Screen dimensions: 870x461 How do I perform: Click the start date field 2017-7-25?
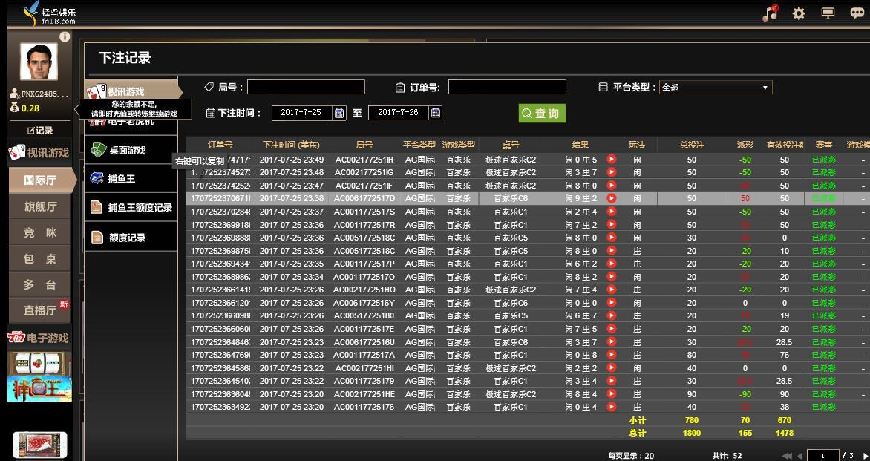(301, 113)
